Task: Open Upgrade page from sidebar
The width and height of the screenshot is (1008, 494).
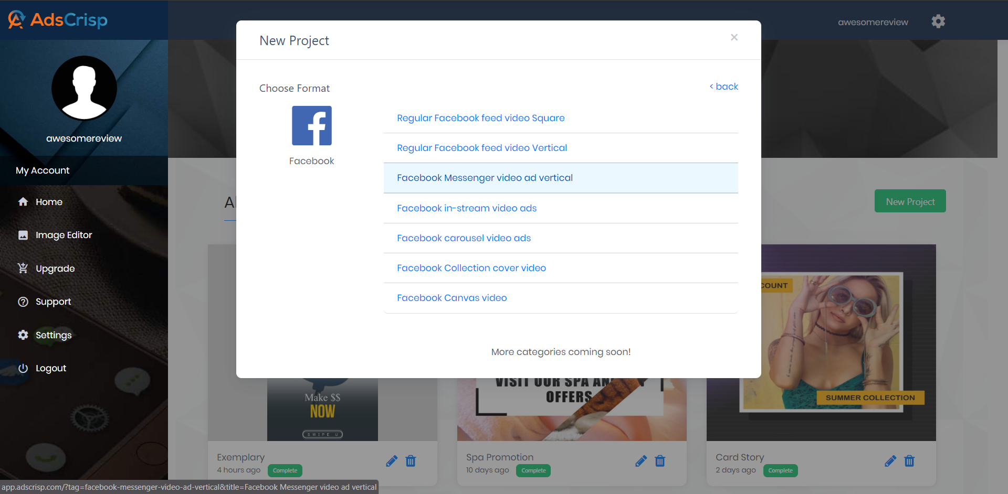Action: (55, 269)
